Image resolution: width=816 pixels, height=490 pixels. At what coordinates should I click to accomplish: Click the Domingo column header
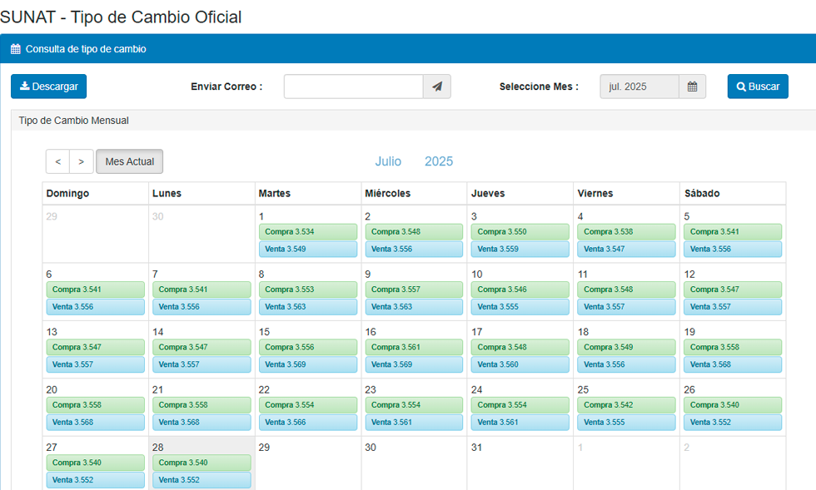click(67, 194)
